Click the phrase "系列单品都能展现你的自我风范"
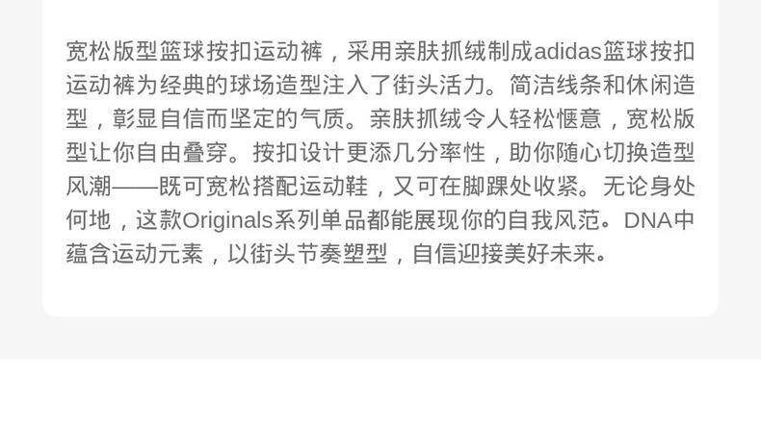Screen dimensions: 761x428 point(437,220)
